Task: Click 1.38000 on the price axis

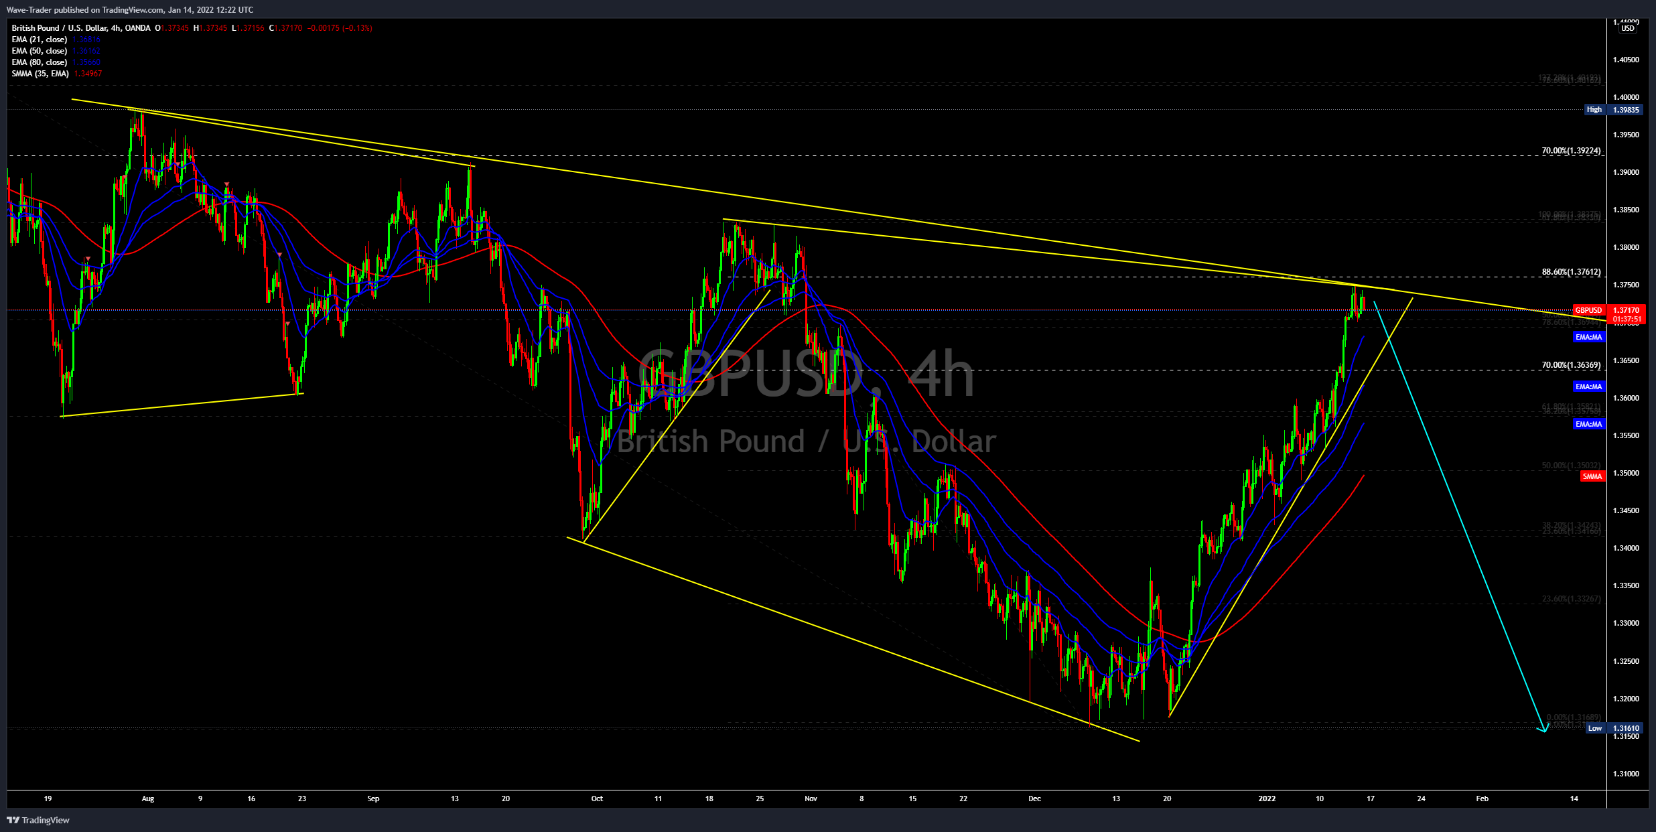Action: 1626,247
